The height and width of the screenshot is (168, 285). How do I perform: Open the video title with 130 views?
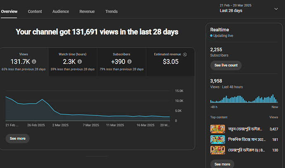tap(245, 150)
